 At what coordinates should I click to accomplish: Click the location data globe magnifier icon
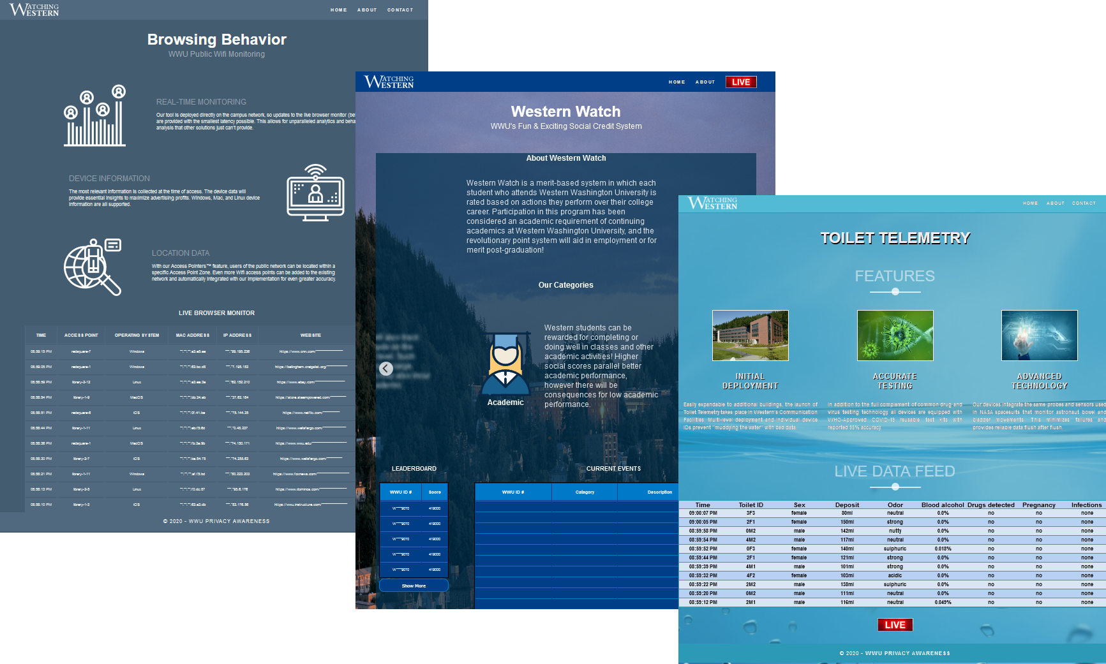point(93,267)
